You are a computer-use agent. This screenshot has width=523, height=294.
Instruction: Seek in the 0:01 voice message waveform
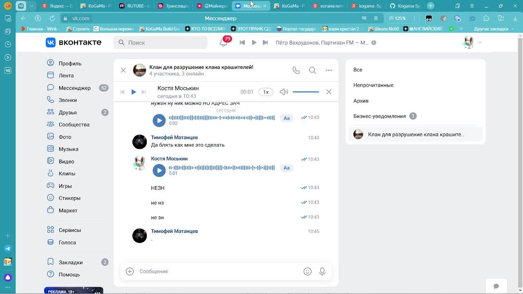coord(221,168)
